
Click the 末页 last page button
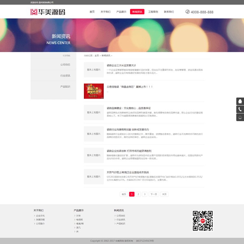pos(164,194)
